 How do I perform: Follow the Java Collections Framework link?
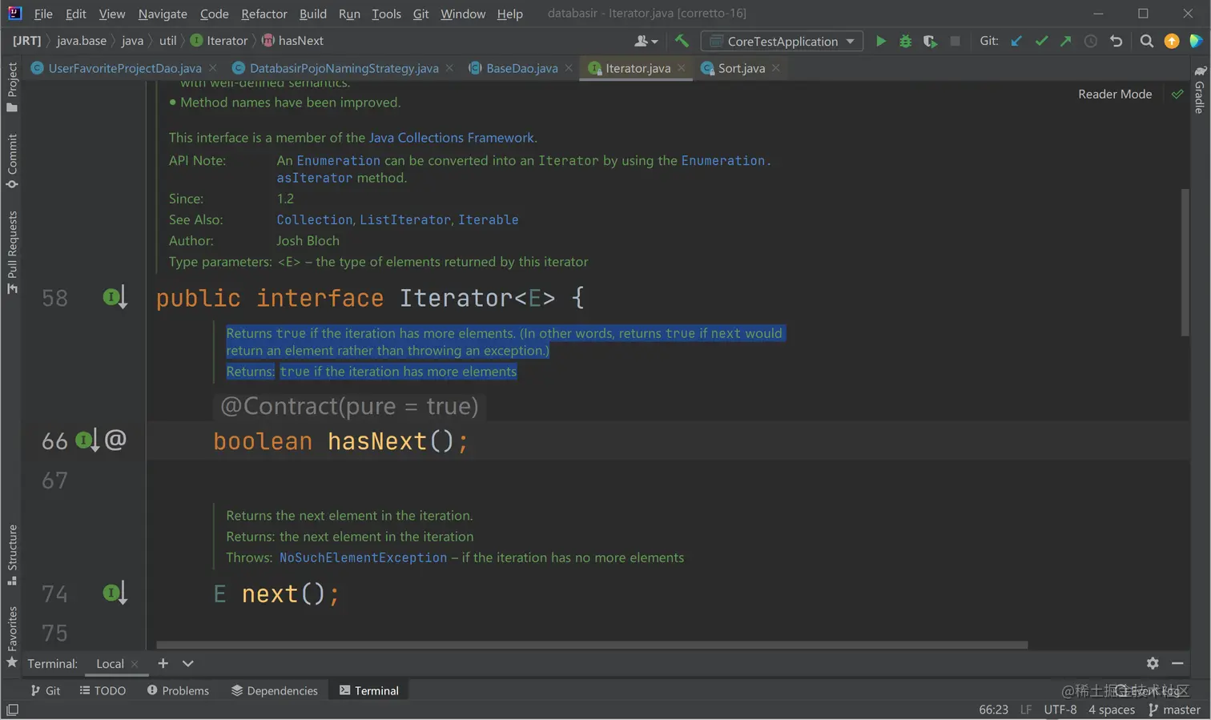[451, 138]
